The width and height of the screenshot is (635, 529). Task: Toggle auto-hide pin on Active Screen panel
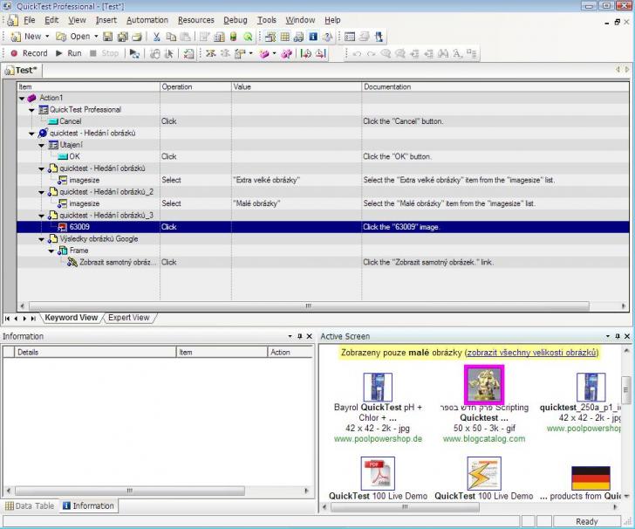616,336
